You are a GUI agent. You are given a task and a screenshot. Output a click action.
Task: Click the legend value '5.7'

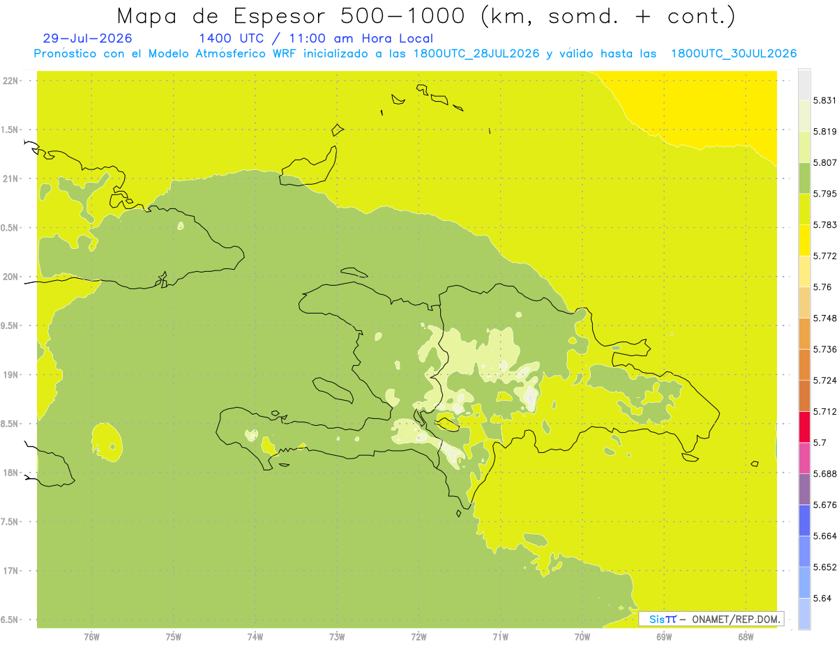(819, 443)
